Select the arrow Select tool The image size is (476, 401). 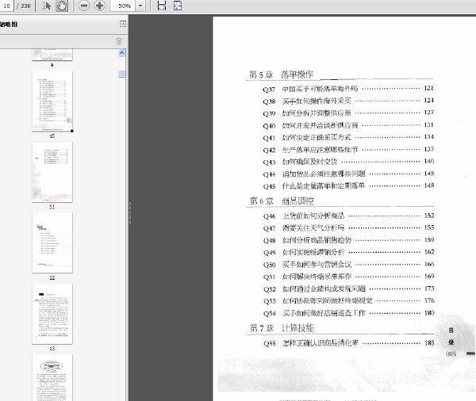[x=46, y=6]
